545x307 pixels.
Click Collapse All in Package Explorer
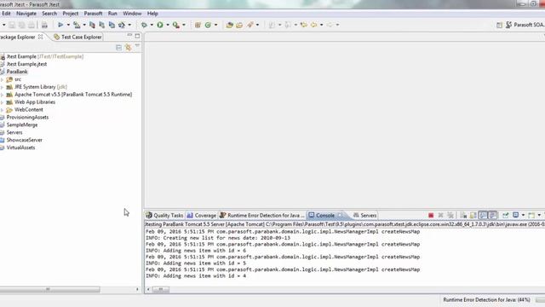(119, 48)
